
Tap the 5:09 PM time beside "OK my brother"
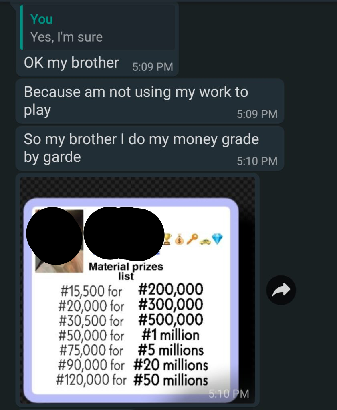pos(153,67)
